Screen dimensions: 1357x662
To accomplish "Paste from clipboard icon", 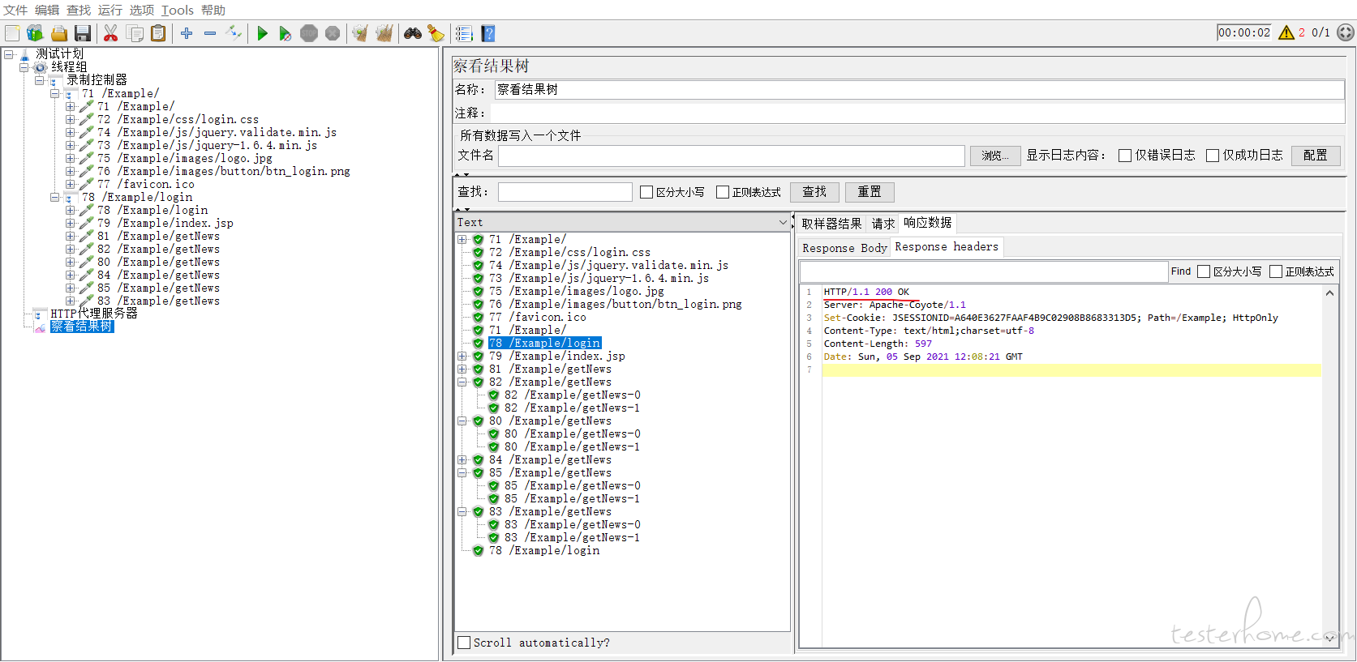I will [158, 33].
